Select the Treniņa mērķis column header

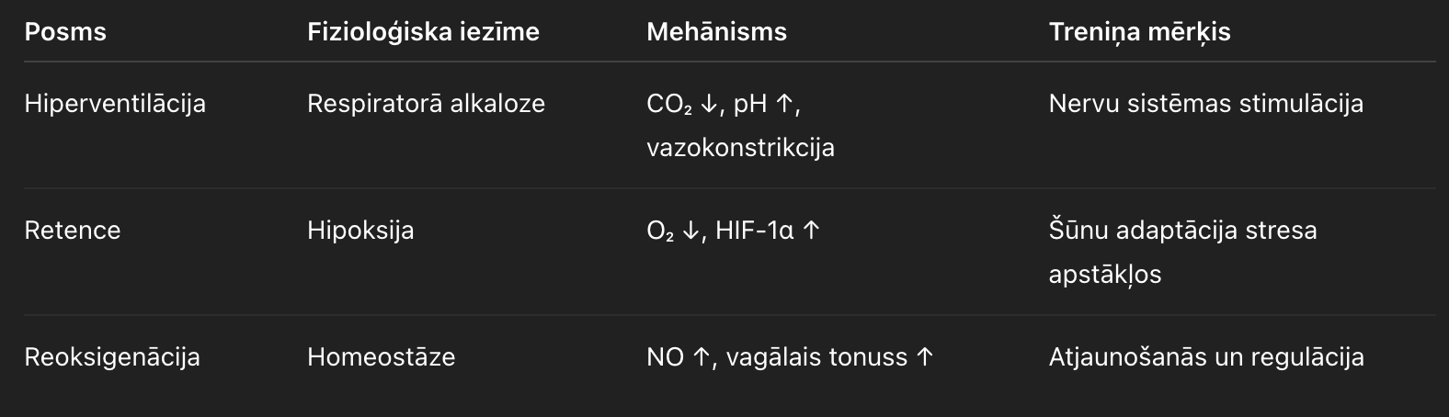click(1139, 32)
